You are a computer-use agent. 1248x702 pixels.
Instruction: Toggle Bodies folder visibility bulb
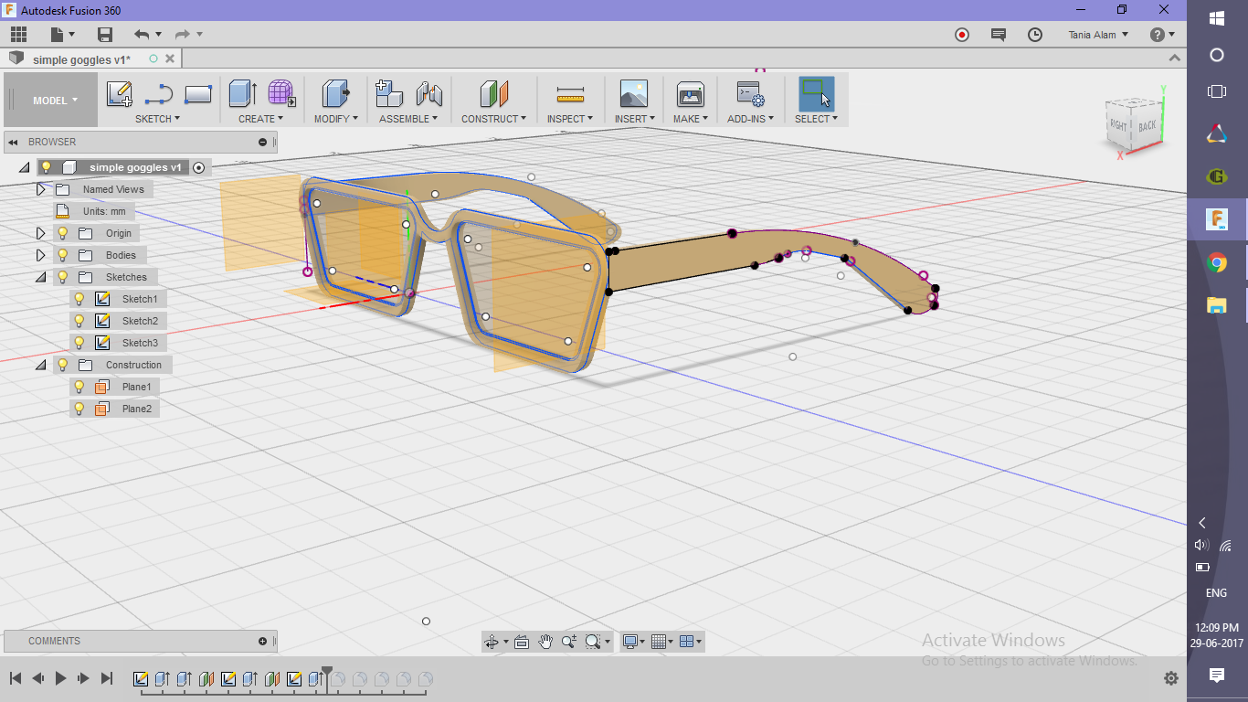click(63, 255)
